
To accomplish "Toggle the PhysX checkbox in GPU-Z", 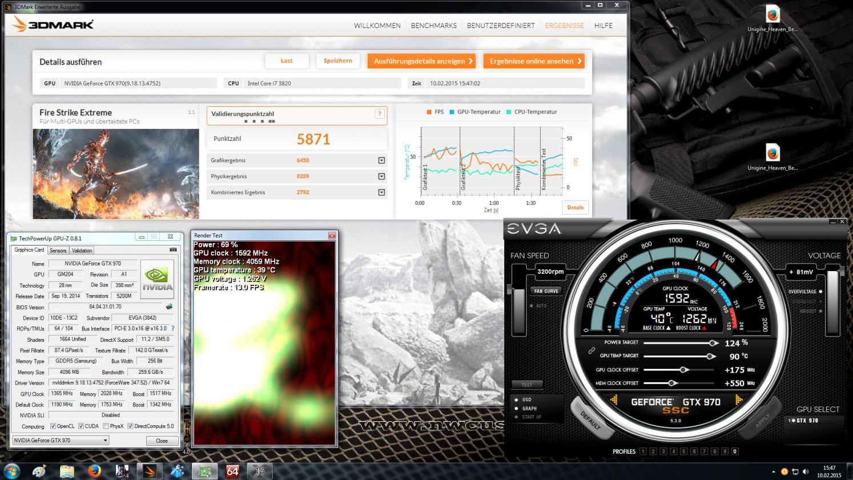I will pos(107,426).
